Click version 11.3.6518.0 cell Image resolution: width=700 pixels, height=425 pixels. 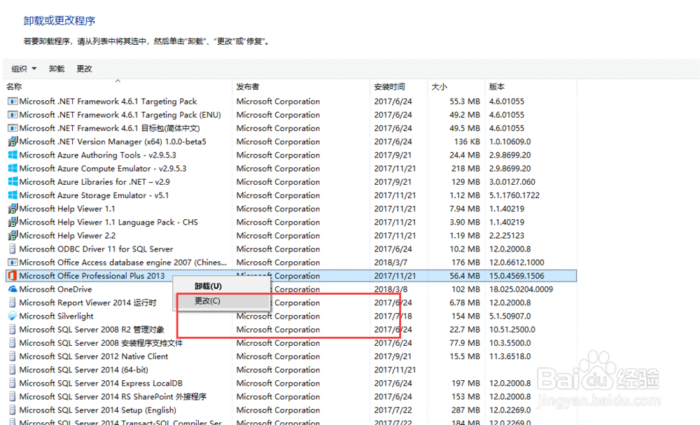[x=510, y=356]
